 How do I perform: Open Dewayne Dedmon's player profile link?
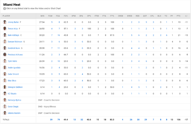click(x=15, y=87)
